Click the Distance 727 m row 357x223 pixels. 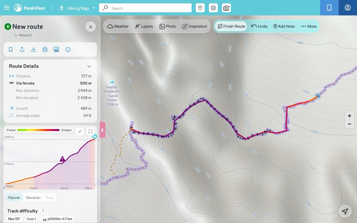pyautogui.click(x=50, y=76)
